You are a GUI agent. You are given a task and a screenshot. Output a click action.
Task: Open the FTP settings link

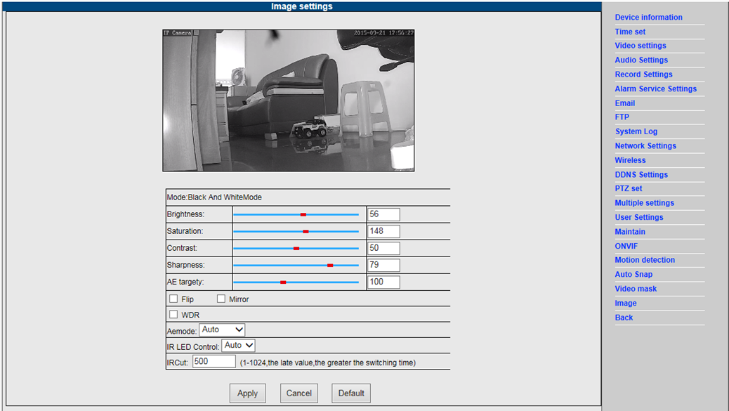(x=622, y=117)
